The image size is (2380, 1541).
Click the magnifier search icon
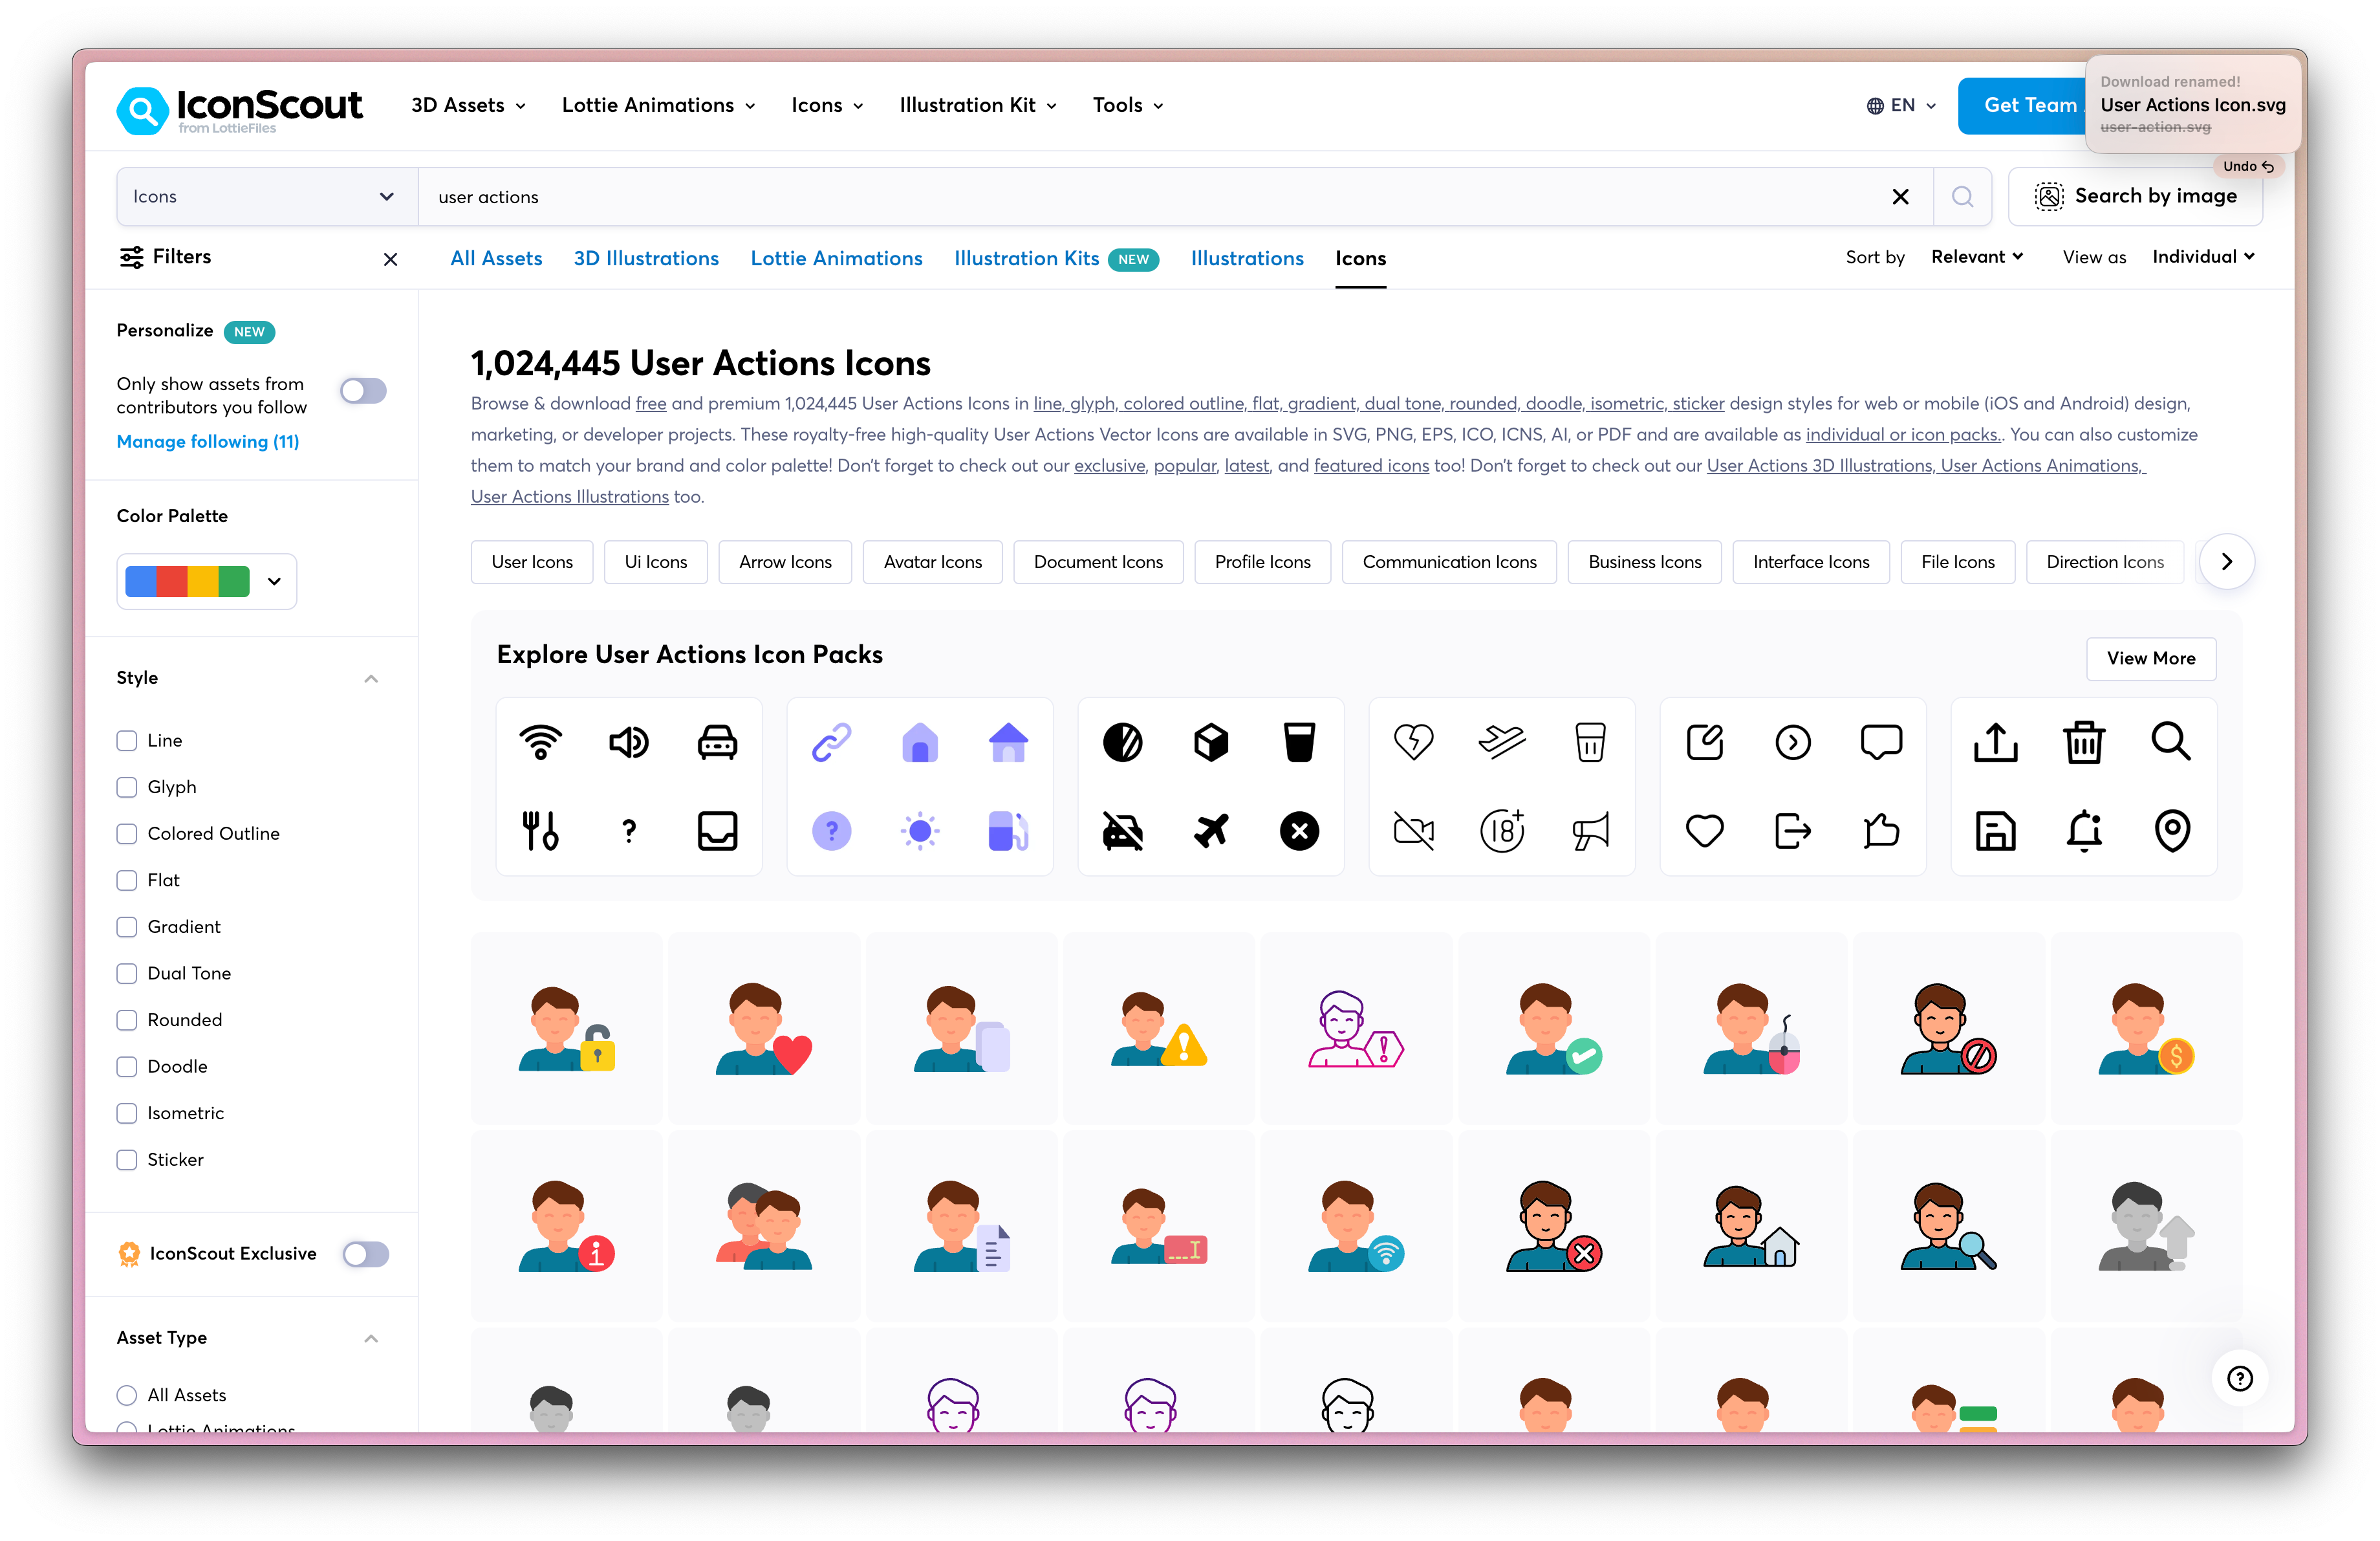point(1962,197)
